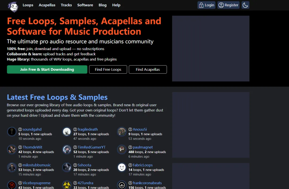The width and height of the screenshot is (289, 189).
Task: Click user icon beside ThomdeWit
Action: (20, 147)
